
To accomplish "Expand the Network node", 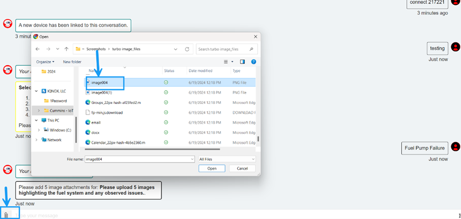I will click(x=36, y=140).
